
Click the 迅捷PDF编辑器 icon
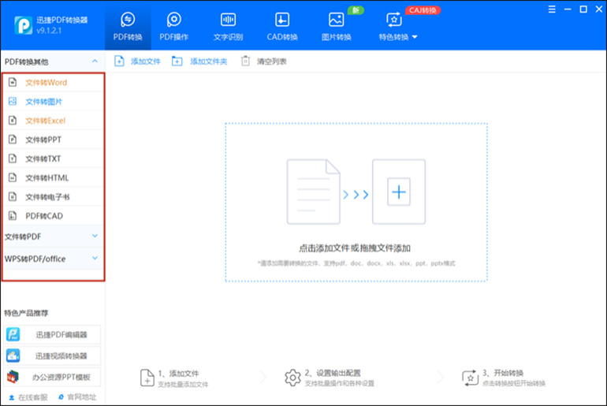point(13,334)
